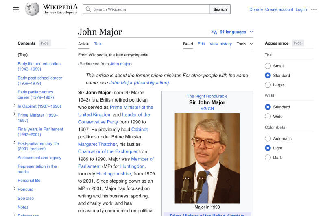This screenshot has width=325, height=216.
Task: Go to Final years in Parliament section
Action: click(40, 132)
